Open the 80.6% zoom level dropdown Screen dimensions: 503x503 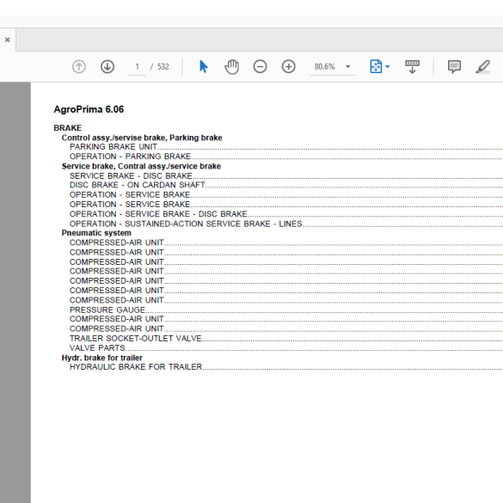tap(347, 67)
